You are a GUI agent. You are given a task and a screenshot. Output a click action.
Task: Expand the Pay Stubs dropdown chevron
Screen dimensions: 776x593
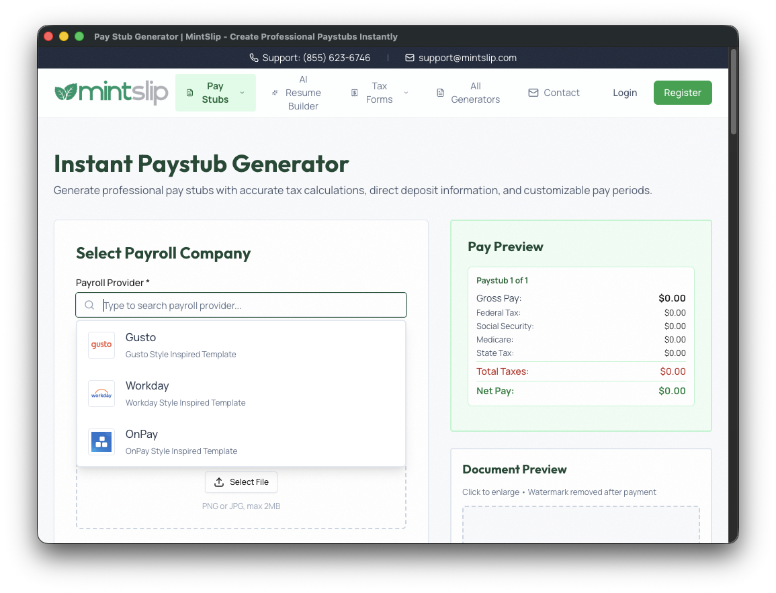[242, 93]
